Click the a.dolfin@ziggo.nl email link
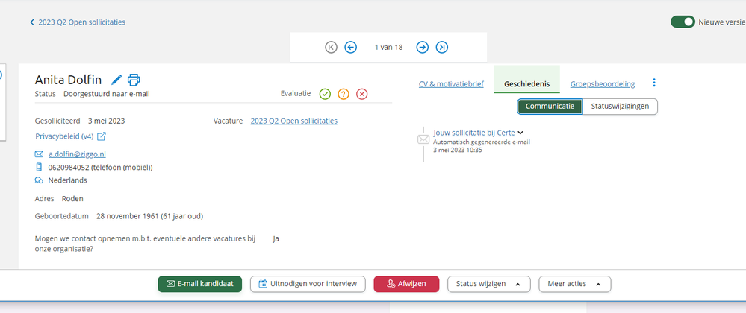The image size is (746, 313). pos(77,154)
